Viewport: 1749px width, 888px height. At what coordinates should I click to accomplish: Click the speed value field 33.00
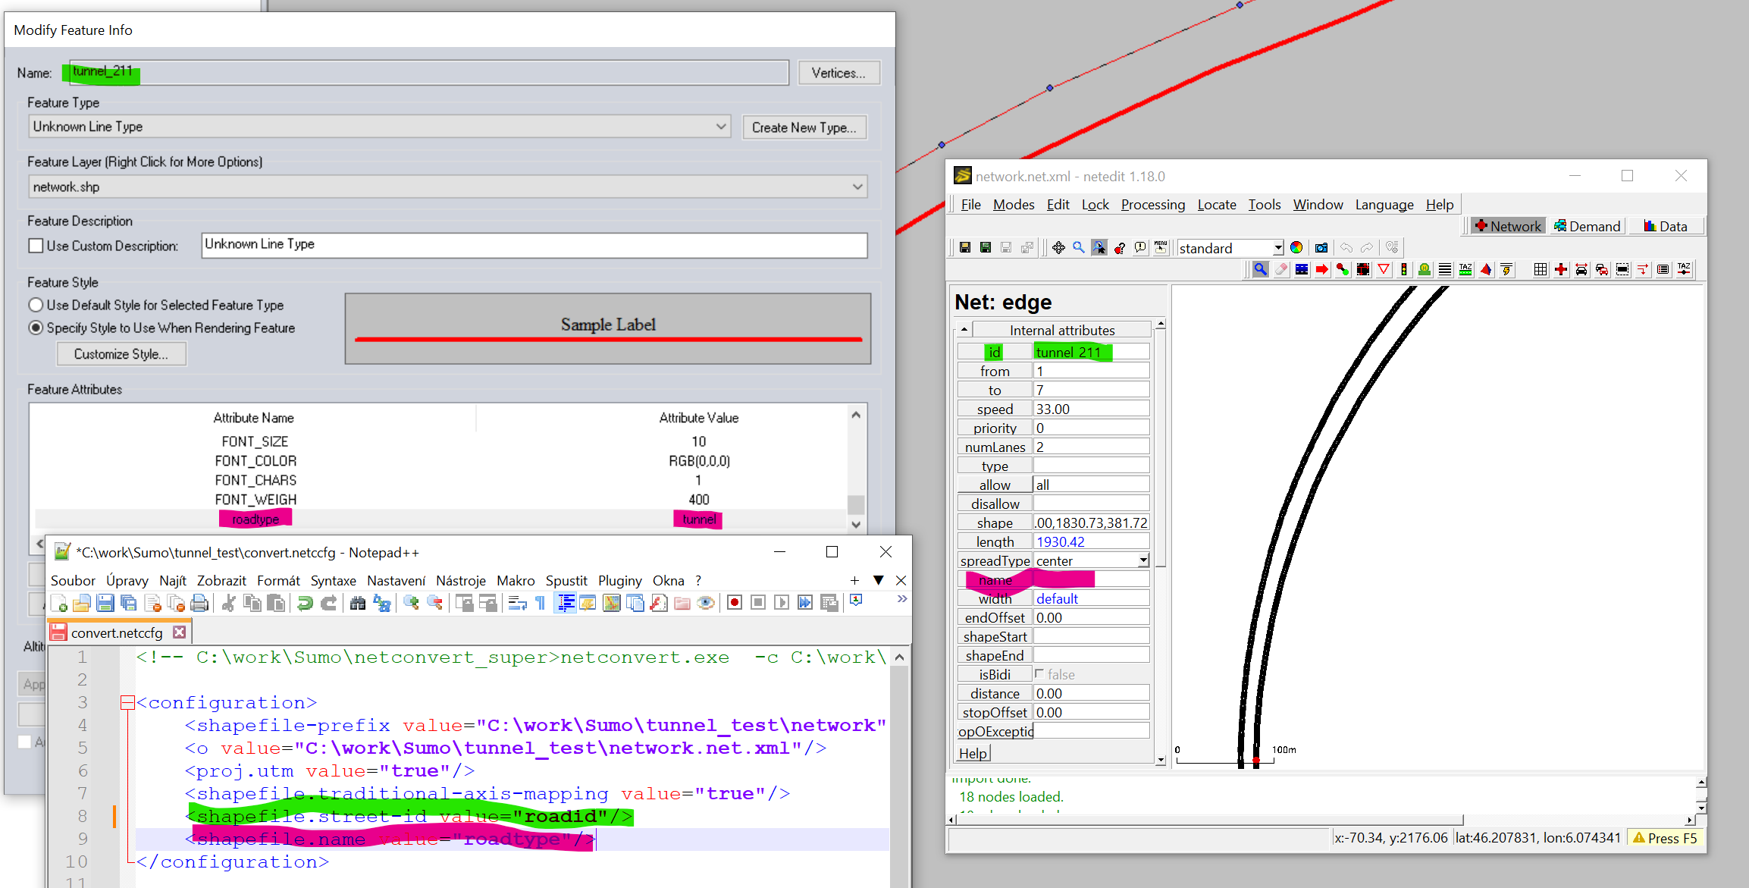1091,409
